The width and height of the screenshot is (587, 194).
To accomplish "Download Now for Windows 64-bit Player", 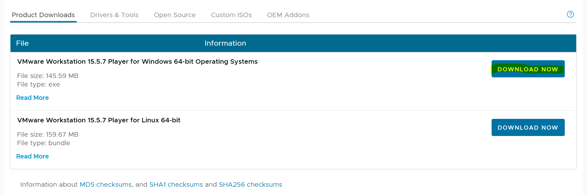I will tap(528, 69).
